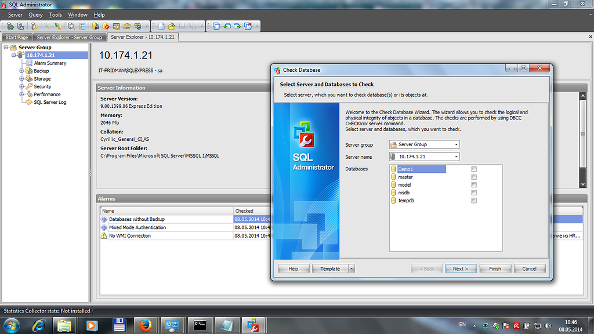The height and width of the screenshot is (334, 594).
Task: Check the Demo1 database checkbox
Action: coord(474,169)
